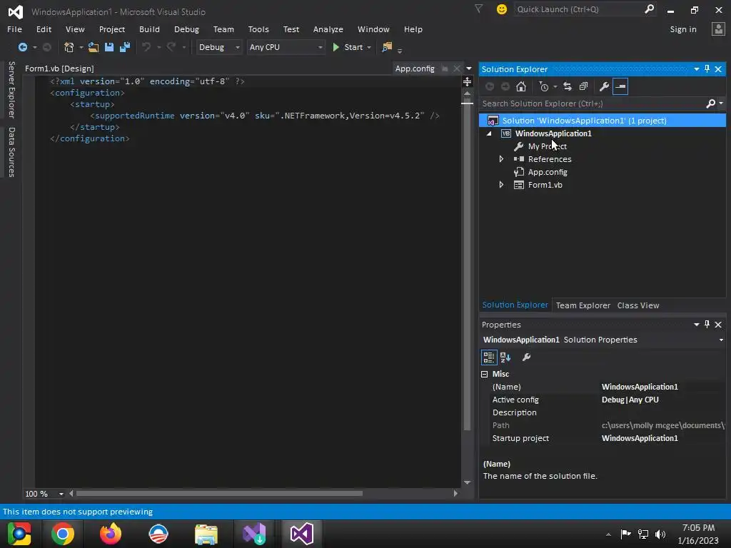Open the New Project dropdown arrow
Screen dimensions: 731x548
[81, 47]
